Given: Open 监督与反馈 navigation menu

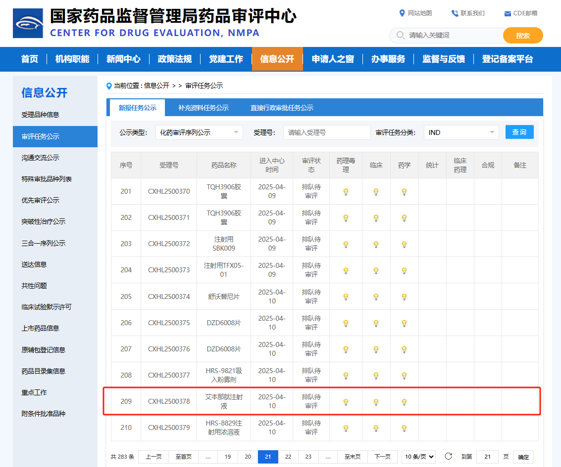Looking at the screenshot, I should coord(444,59).
